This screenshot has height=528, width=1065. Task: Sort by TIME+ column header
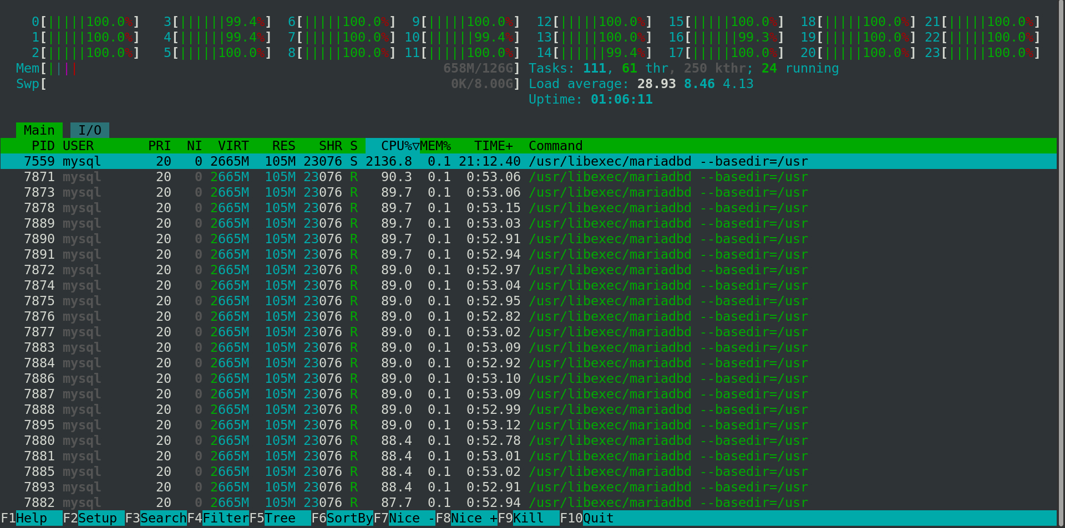click(494, 146)
